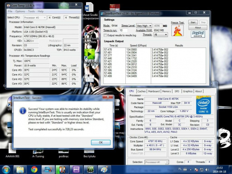Click Times to run input field
This screenshot has width=232, height=174.
[123, 30]
